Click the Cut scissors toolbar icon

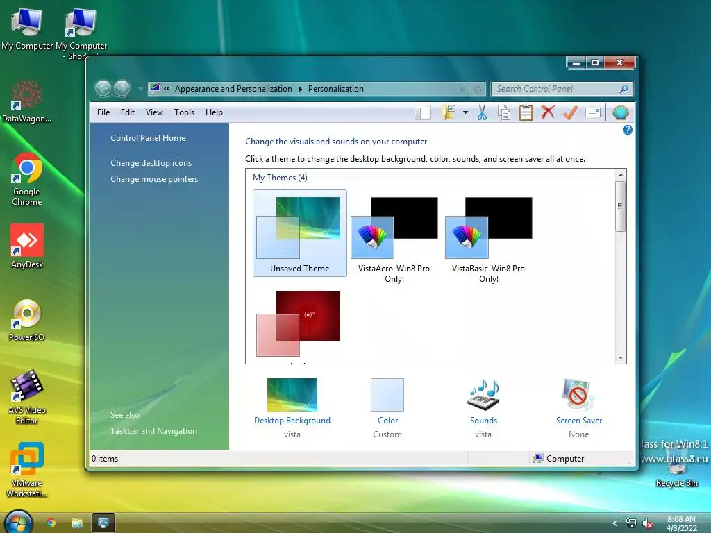point(482,112)
